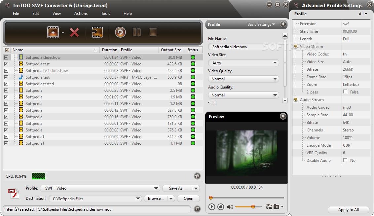The height and width of the screenshot is (216, 374).
Task: Click the Add Profile film icon
Action: click(x=97, y=32)
